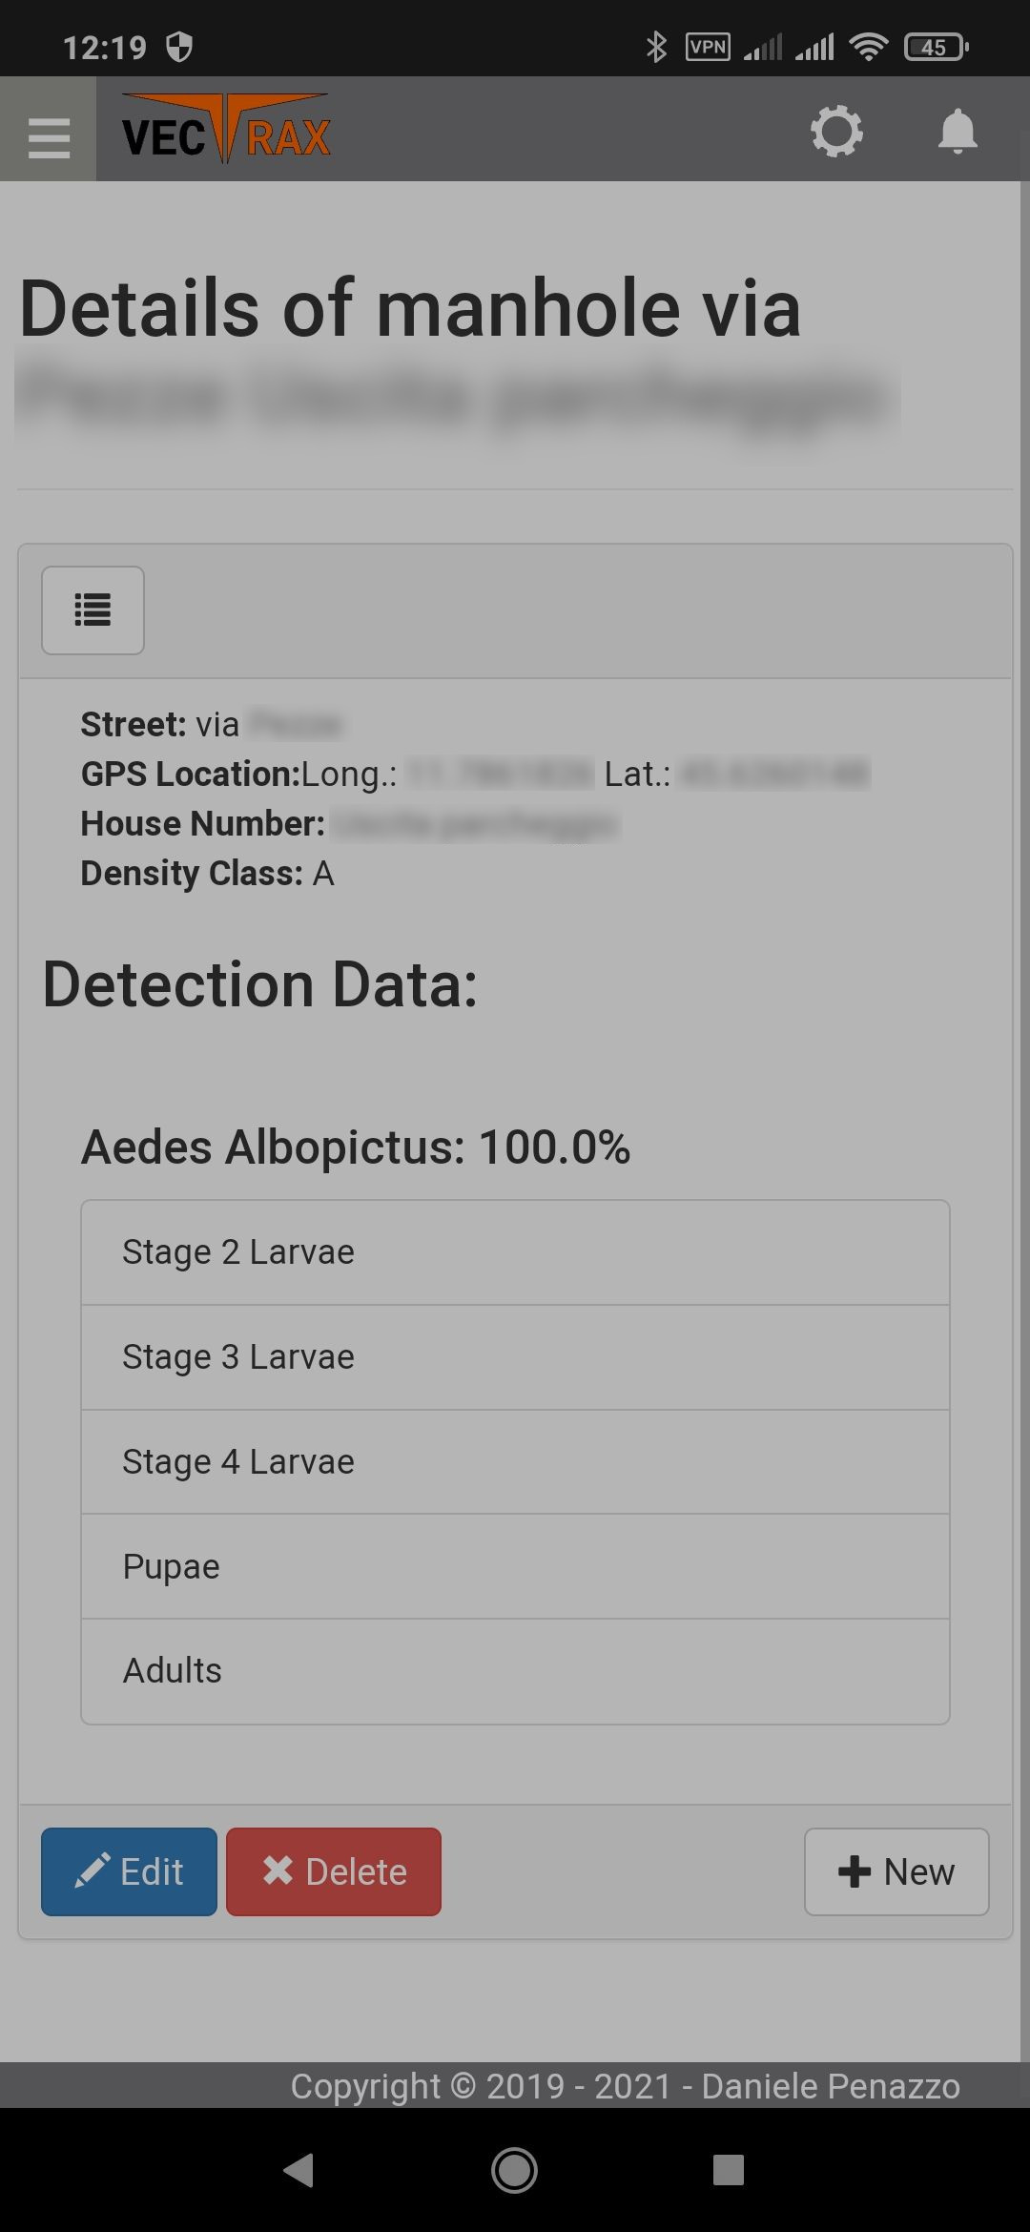The height and width of the screenshot is (2232, 1030).
Task: Tap the Android home circle button
Action: tap(514, 2170)
